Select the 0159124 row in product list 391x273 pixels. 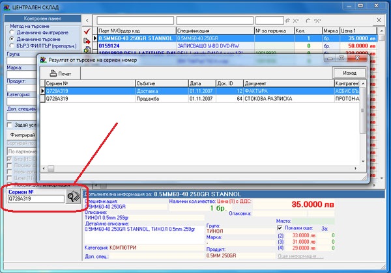pos(114,46)
